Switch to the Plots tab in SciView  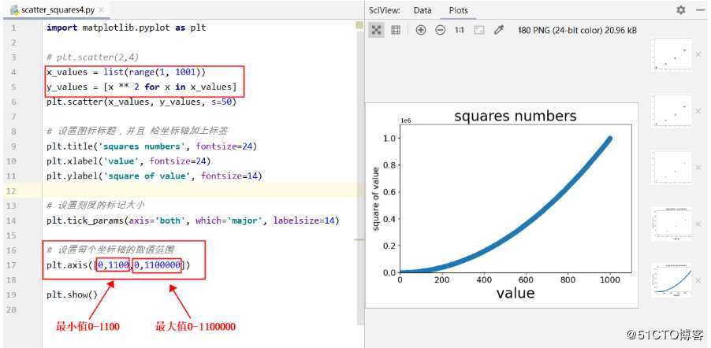(459, 10)
